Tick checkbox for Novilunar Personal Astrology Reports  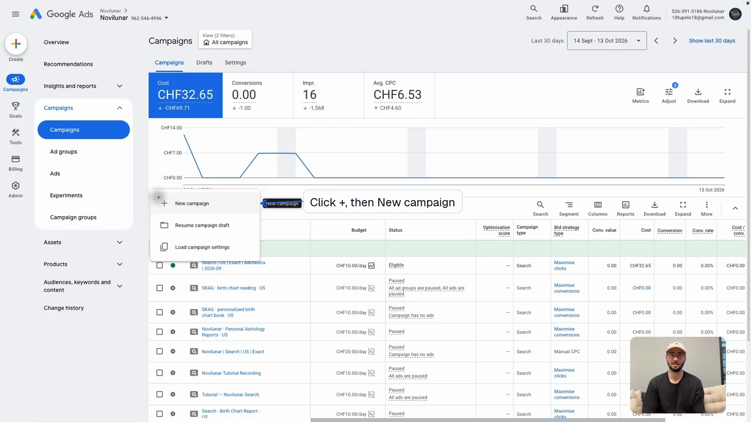pos(160,332)
